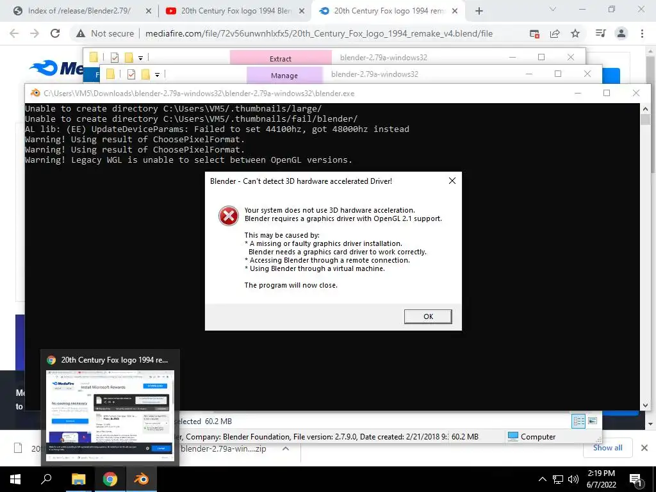This screenshot has height=492, width=656.
Task: Click the MediaFire flame logo
Action: pyautogui.click(x=44, y=68)
